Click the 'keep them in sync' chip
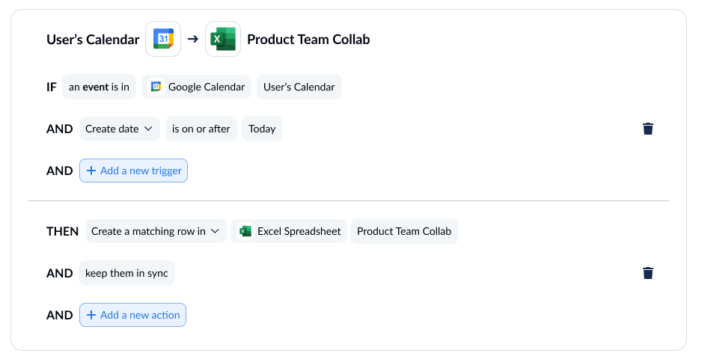The width and height of the screenshot is (702, 362). 126,273
